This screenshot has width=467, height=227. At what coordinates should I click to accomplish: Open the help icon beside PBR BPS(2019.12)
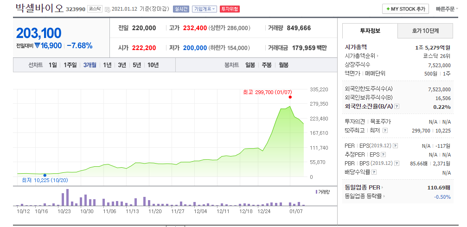397,164
